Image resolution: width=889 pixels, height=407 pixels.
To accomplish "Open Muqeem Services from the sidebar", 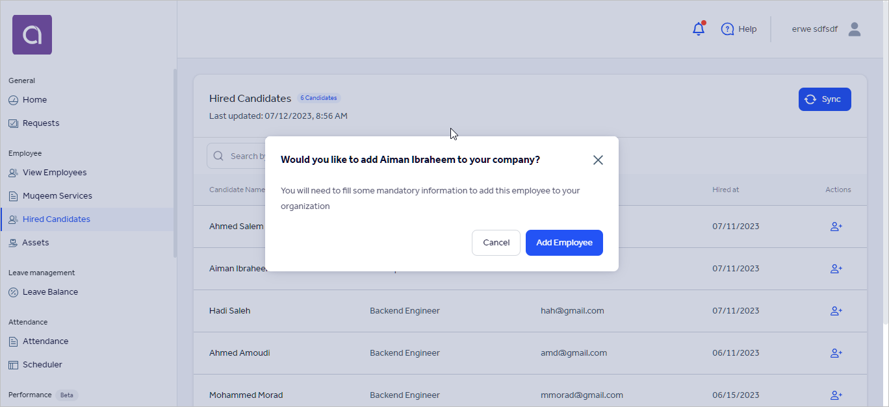I will [x=58, y=195].
